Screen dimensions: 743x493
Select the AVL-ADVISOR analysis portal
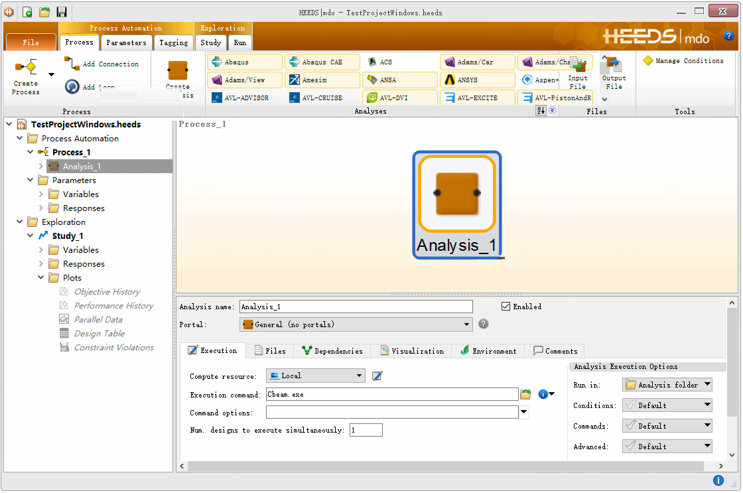245,98
